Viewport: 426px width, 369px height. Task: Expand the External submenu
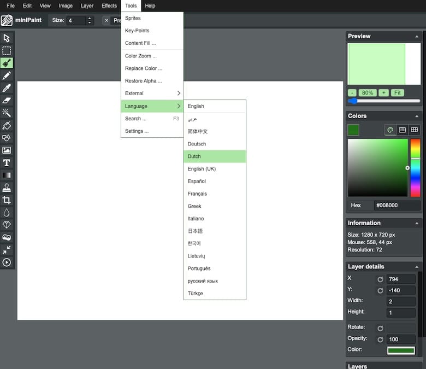[x=152, y=93]
